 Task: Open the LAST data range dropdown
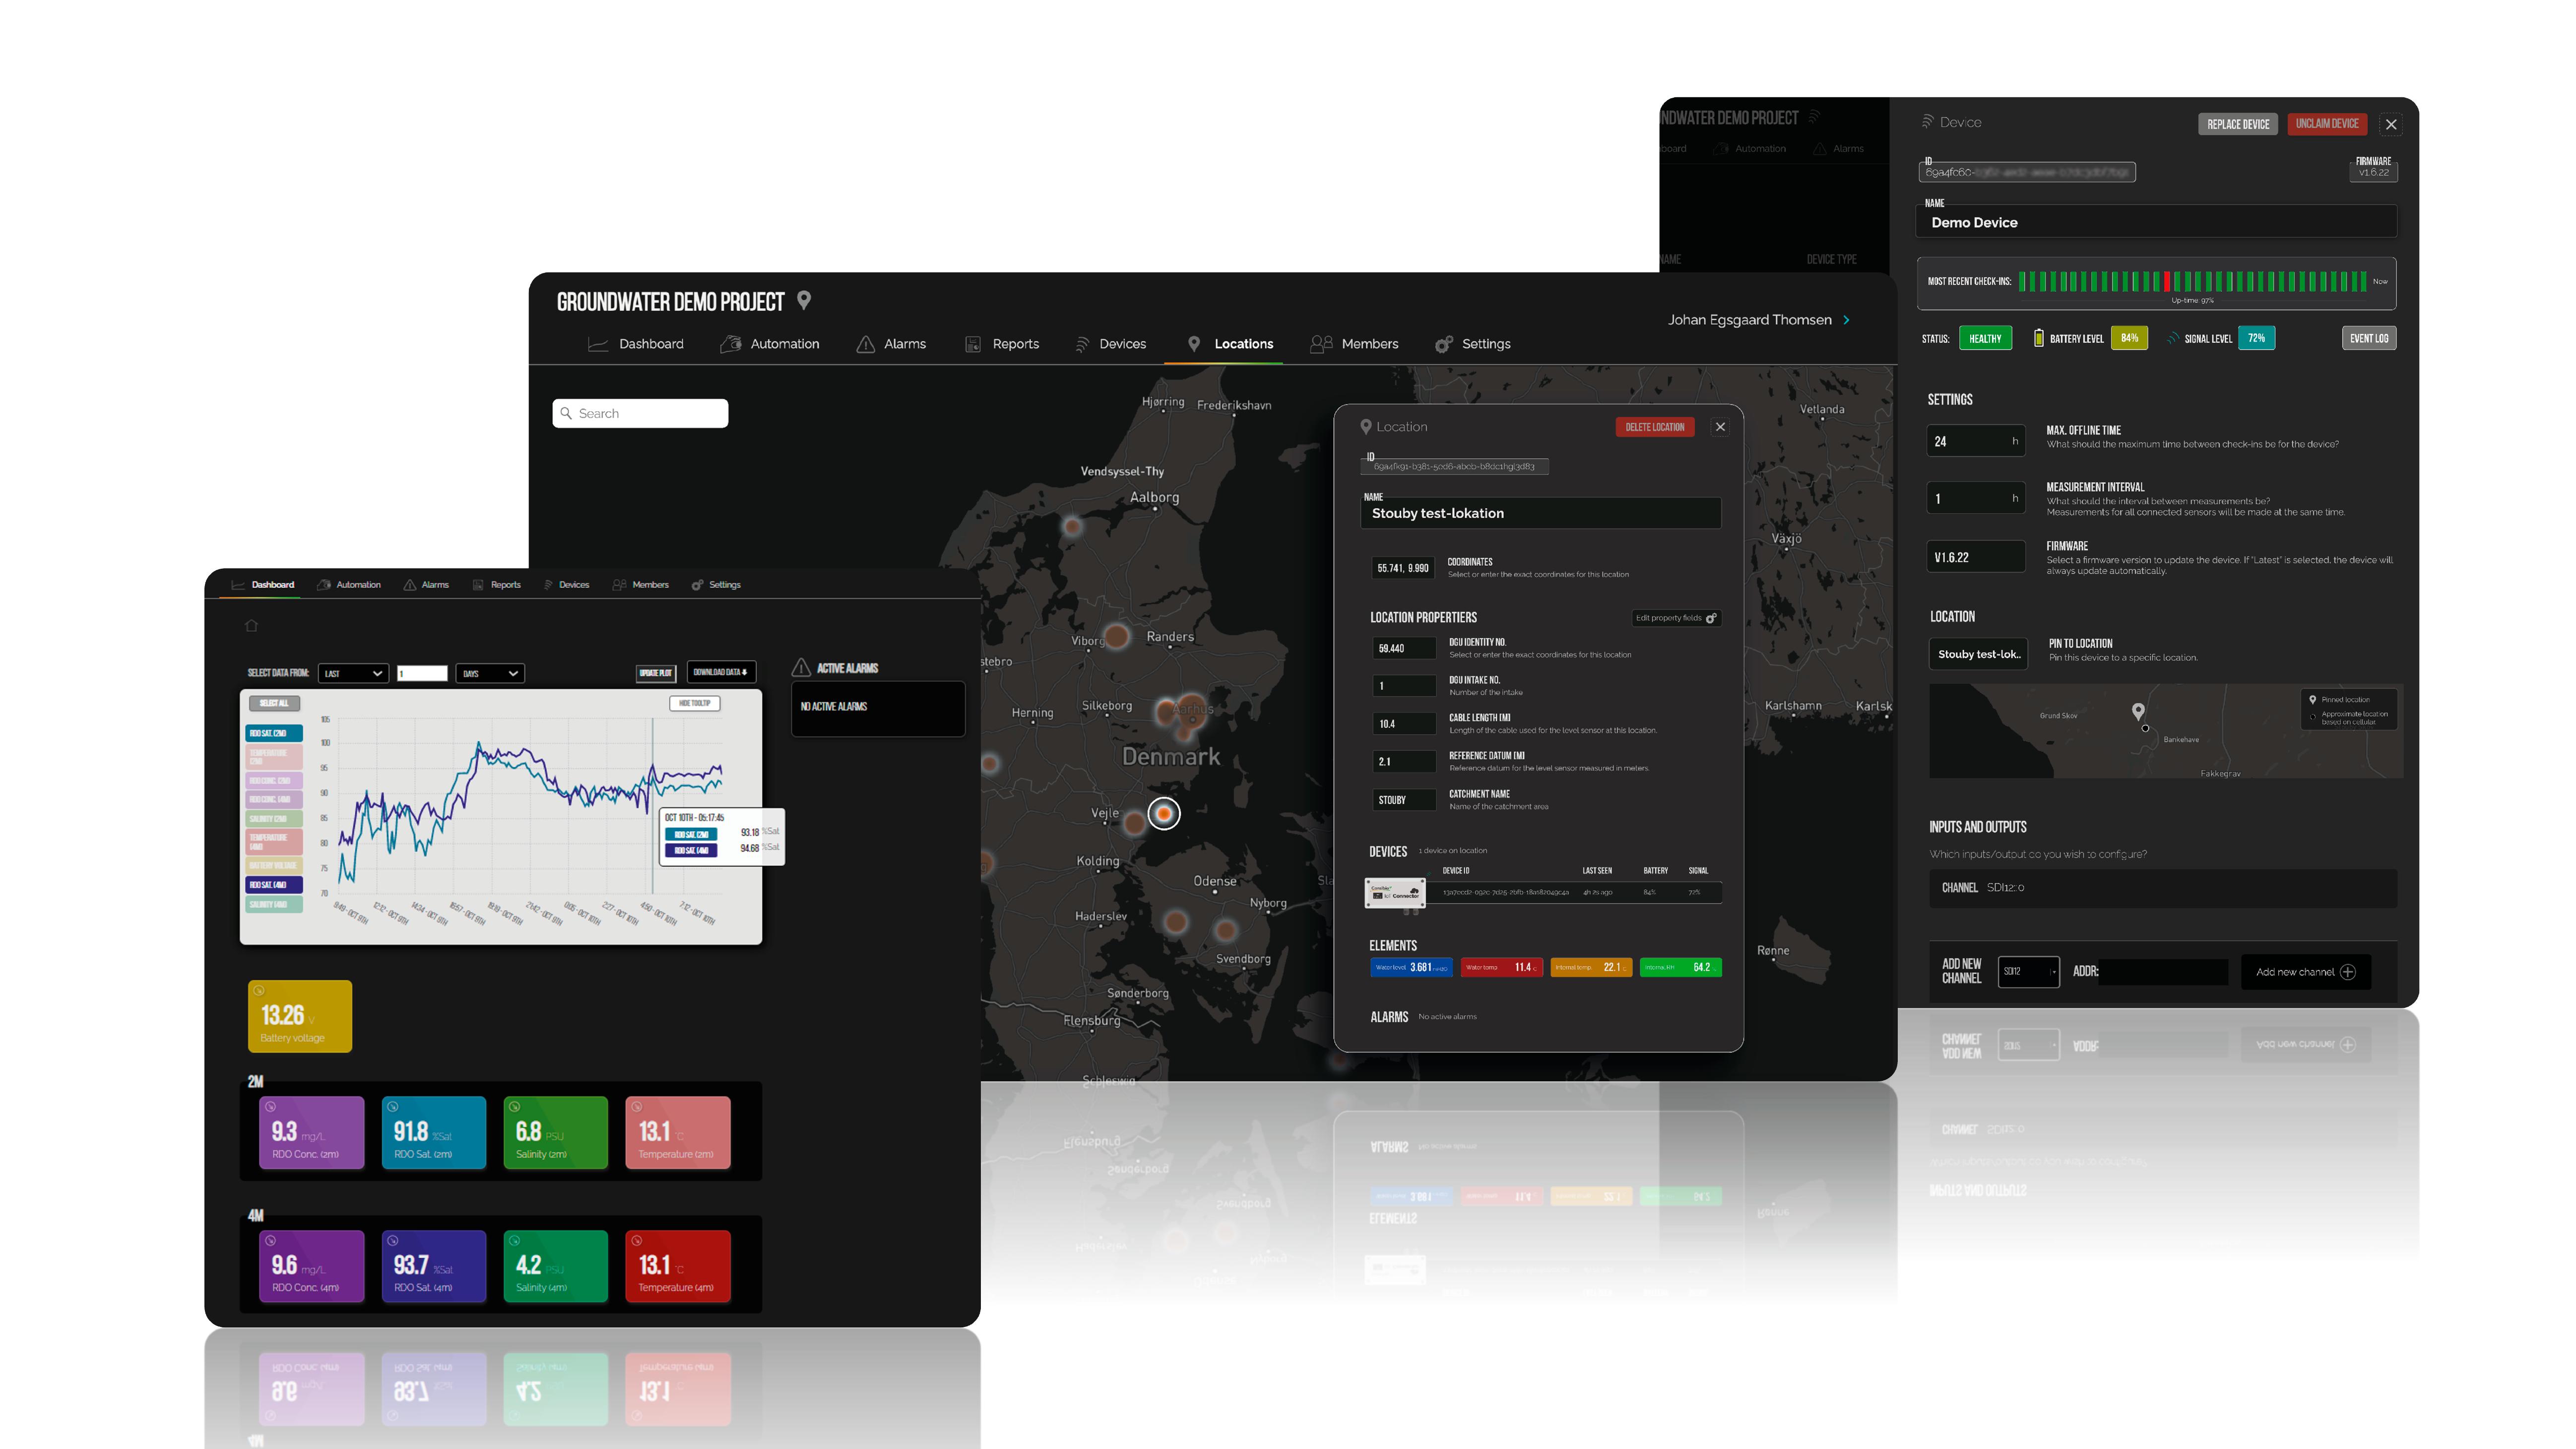point(353,673)
